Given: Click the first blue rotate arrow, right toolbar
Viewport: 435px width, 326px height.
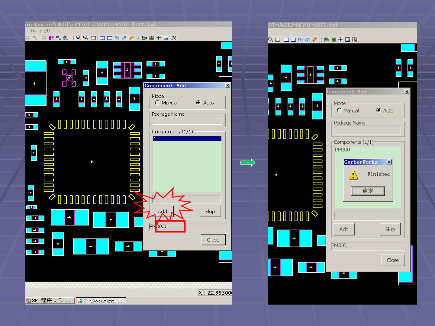Looking at the screenshot, I should 300,40.
